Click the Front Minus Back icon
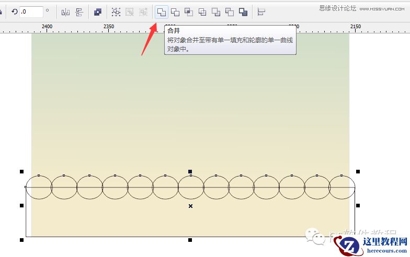410x257 pixels. pos(215,12)
